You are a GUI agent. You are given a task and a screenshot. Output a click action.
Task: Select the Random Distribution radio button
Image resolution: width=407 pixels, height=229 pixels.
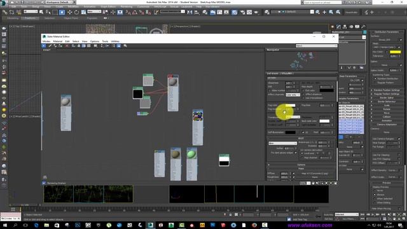[375, 79]
